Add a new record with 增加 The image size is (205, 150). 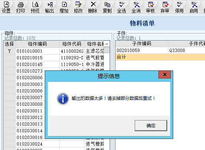click(x=64, y=7)
